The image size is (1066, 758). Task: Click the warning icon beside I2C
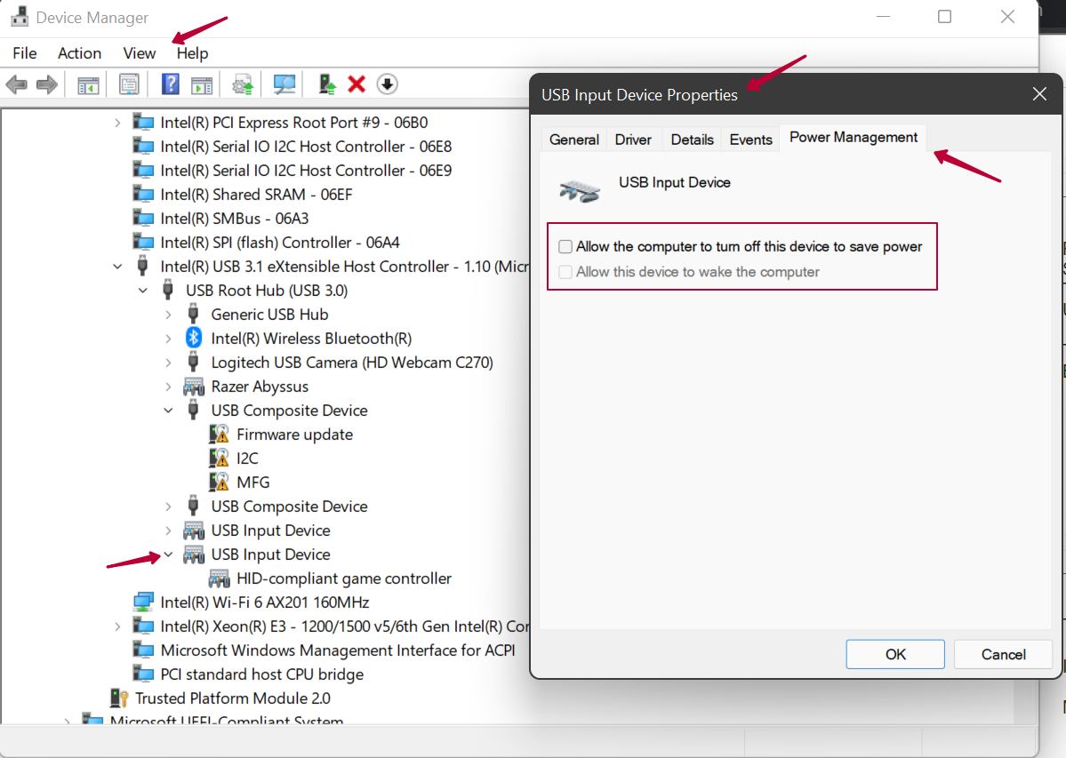[219, 458]
